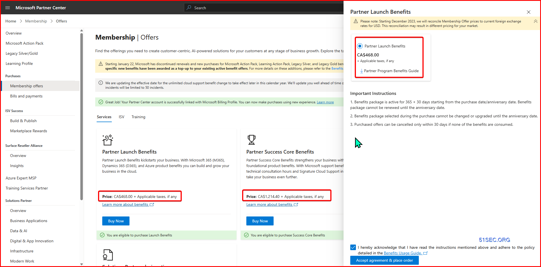Screen dimensions: 541x267
Task: Learn more about Success Core benefits link
Action: [269, 204]
